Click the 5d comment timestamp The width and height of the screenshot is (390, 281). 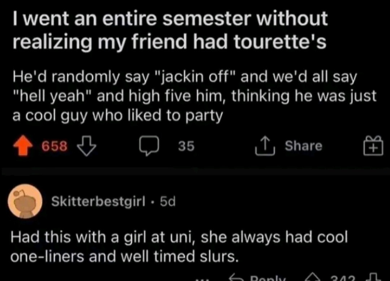pyautogui.click(x=167, y=202)
